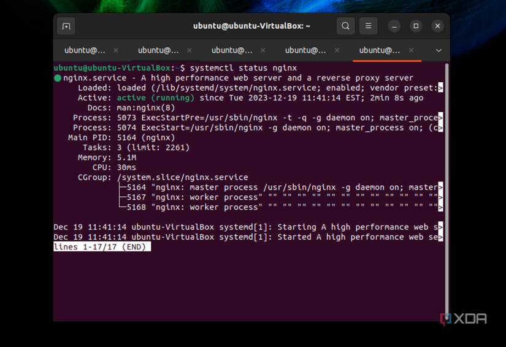This screenshot has width=506, height=347.
Task: Switch to the second terminal tab
Action: click(x=158, y=50)
